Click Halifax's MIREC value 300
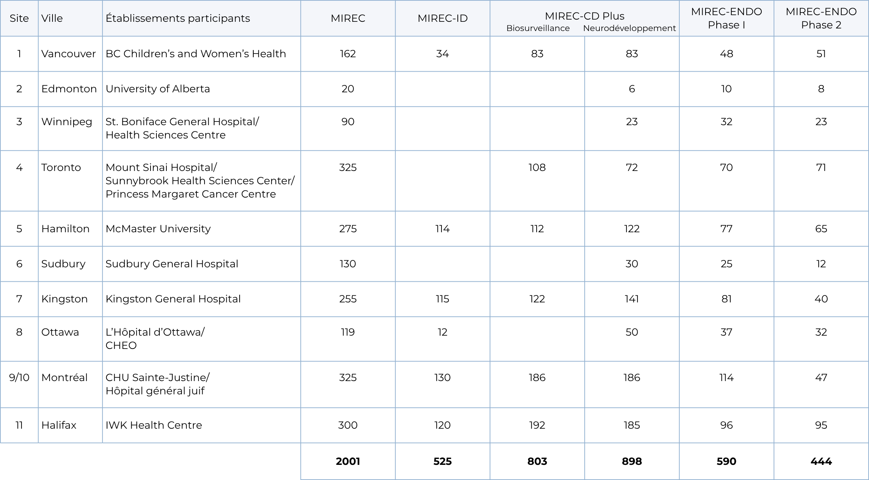The width and height of the screenshot is (869, 480). pos(348,425)
